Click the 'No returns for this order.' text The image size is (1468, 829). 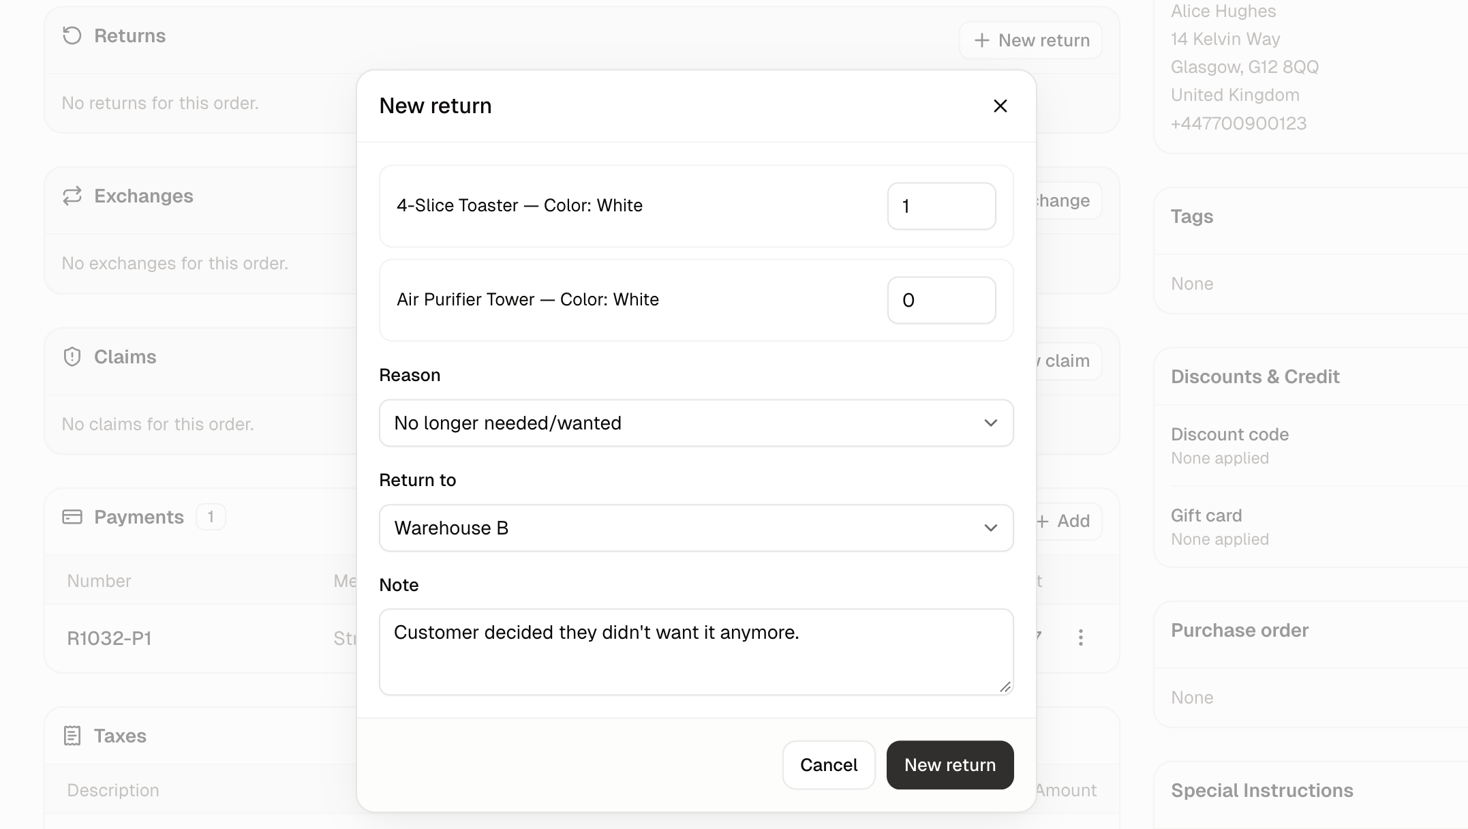[x=160, y=103]
